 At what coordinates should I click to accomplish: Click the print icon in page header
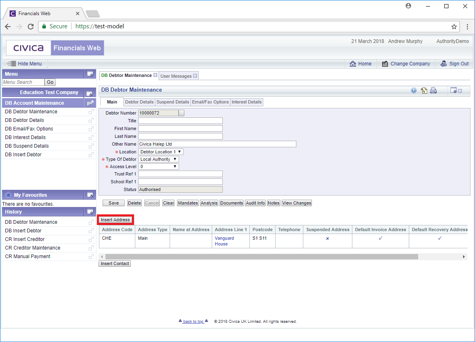pyautogui.click(x=433, y=90)
